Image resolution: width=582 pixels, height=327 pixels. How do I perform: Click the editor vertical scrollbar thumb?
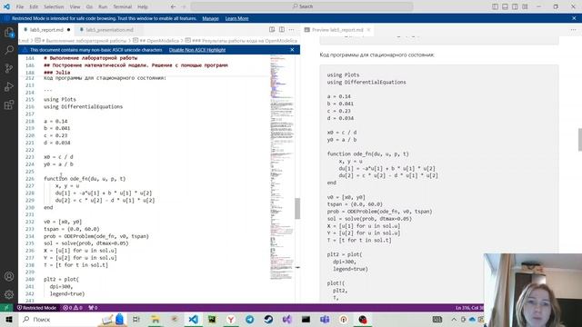click(297, 208)
